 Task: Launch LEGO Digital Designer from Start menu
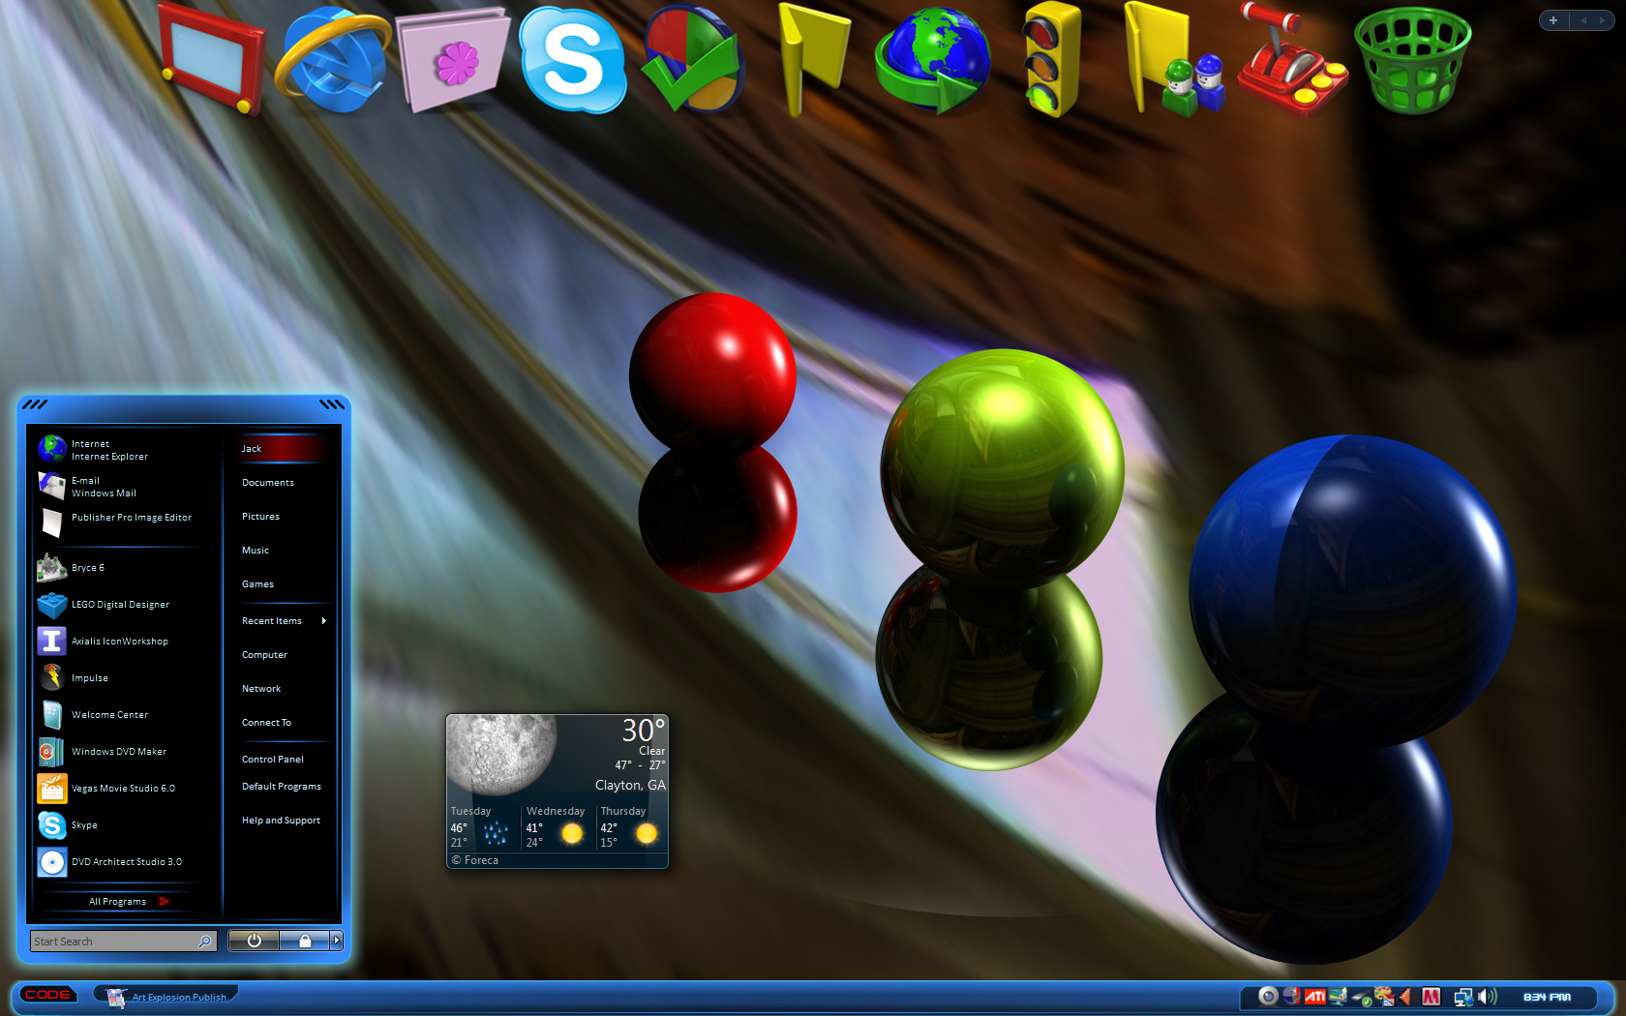click(120, 605)
